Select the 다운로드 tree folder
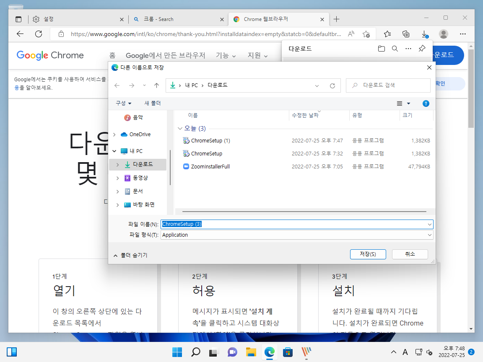The image size is (483, 362). (x=138, y=164)
